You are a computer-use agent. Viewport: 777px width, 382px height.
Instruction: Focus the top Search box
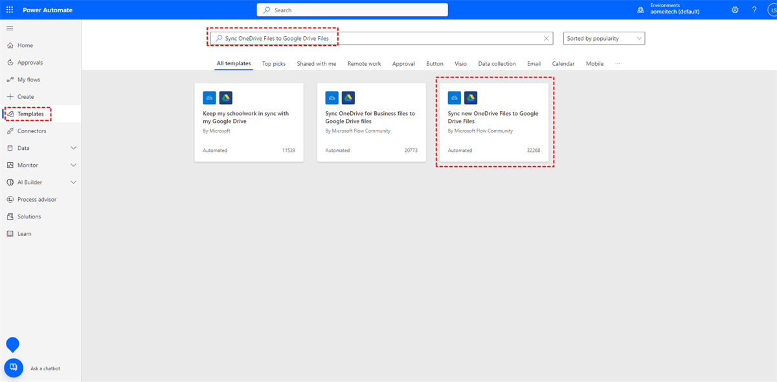pyautogui.click(x=352, y=10)
